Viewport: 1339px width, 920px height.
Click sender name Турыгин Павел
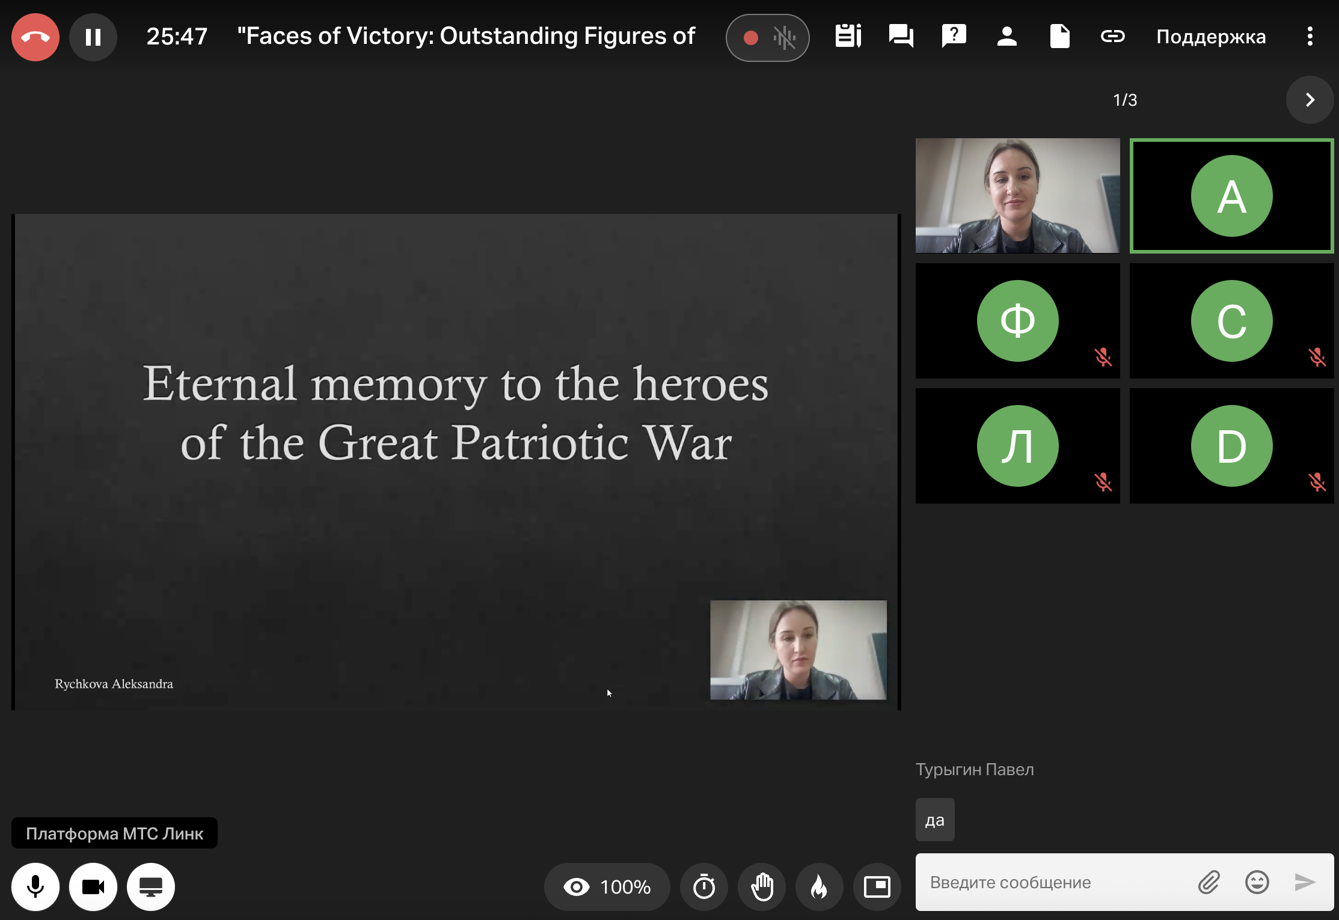click(975, 769)
